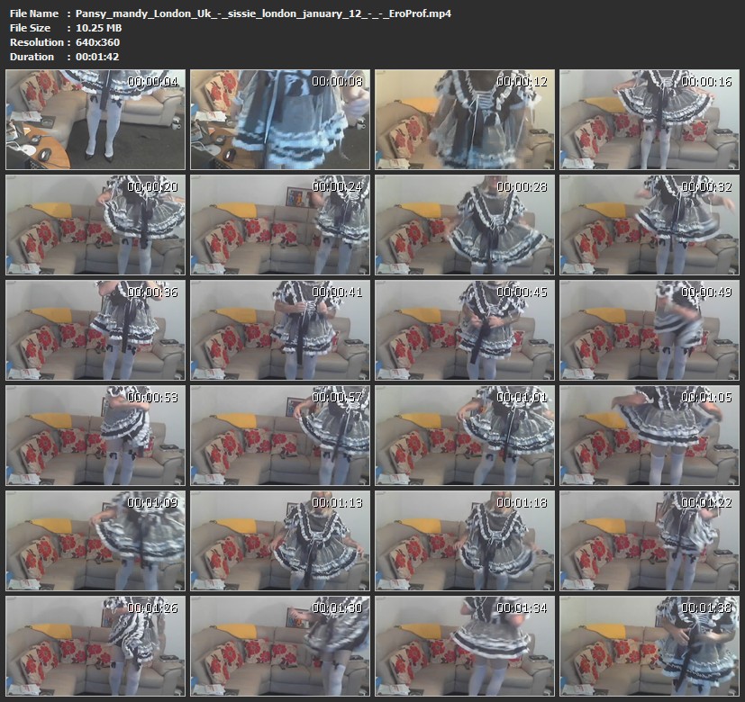Click the 00:01:34 timestamp overlay
745x702 pixels.
click(x=522, y=607)
